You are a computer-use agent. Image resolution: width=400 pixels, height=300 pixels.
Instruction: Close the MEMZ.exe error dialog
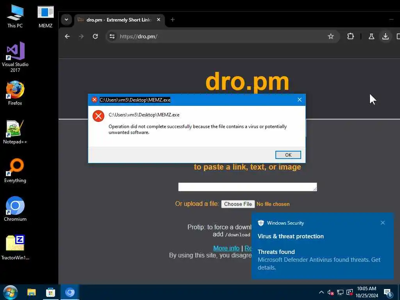[x=300, y=100]
